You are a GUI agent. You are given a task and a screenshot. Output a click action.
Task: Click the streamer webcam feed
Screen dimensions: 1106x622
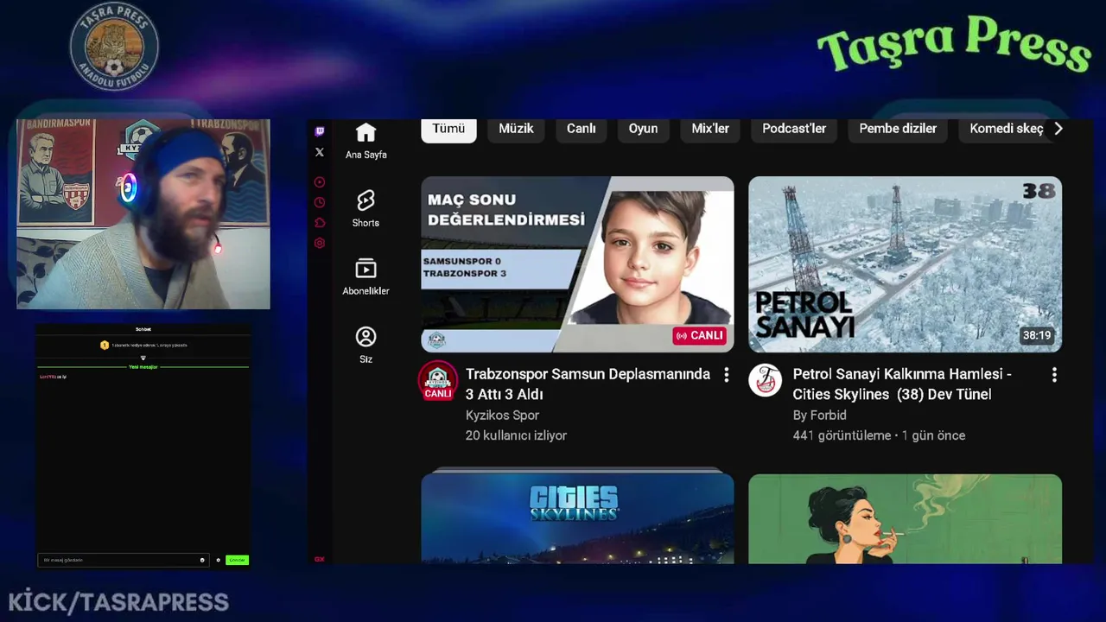(143, 214)
